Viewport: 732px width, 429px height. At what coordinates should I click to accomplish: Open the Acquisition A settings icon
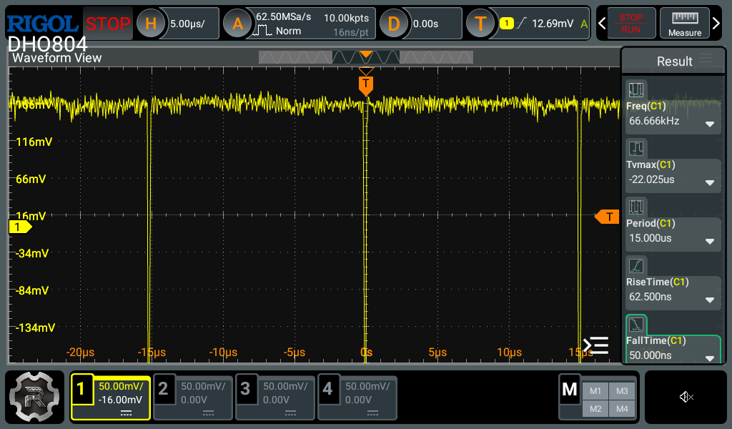(x=237, y=24)
